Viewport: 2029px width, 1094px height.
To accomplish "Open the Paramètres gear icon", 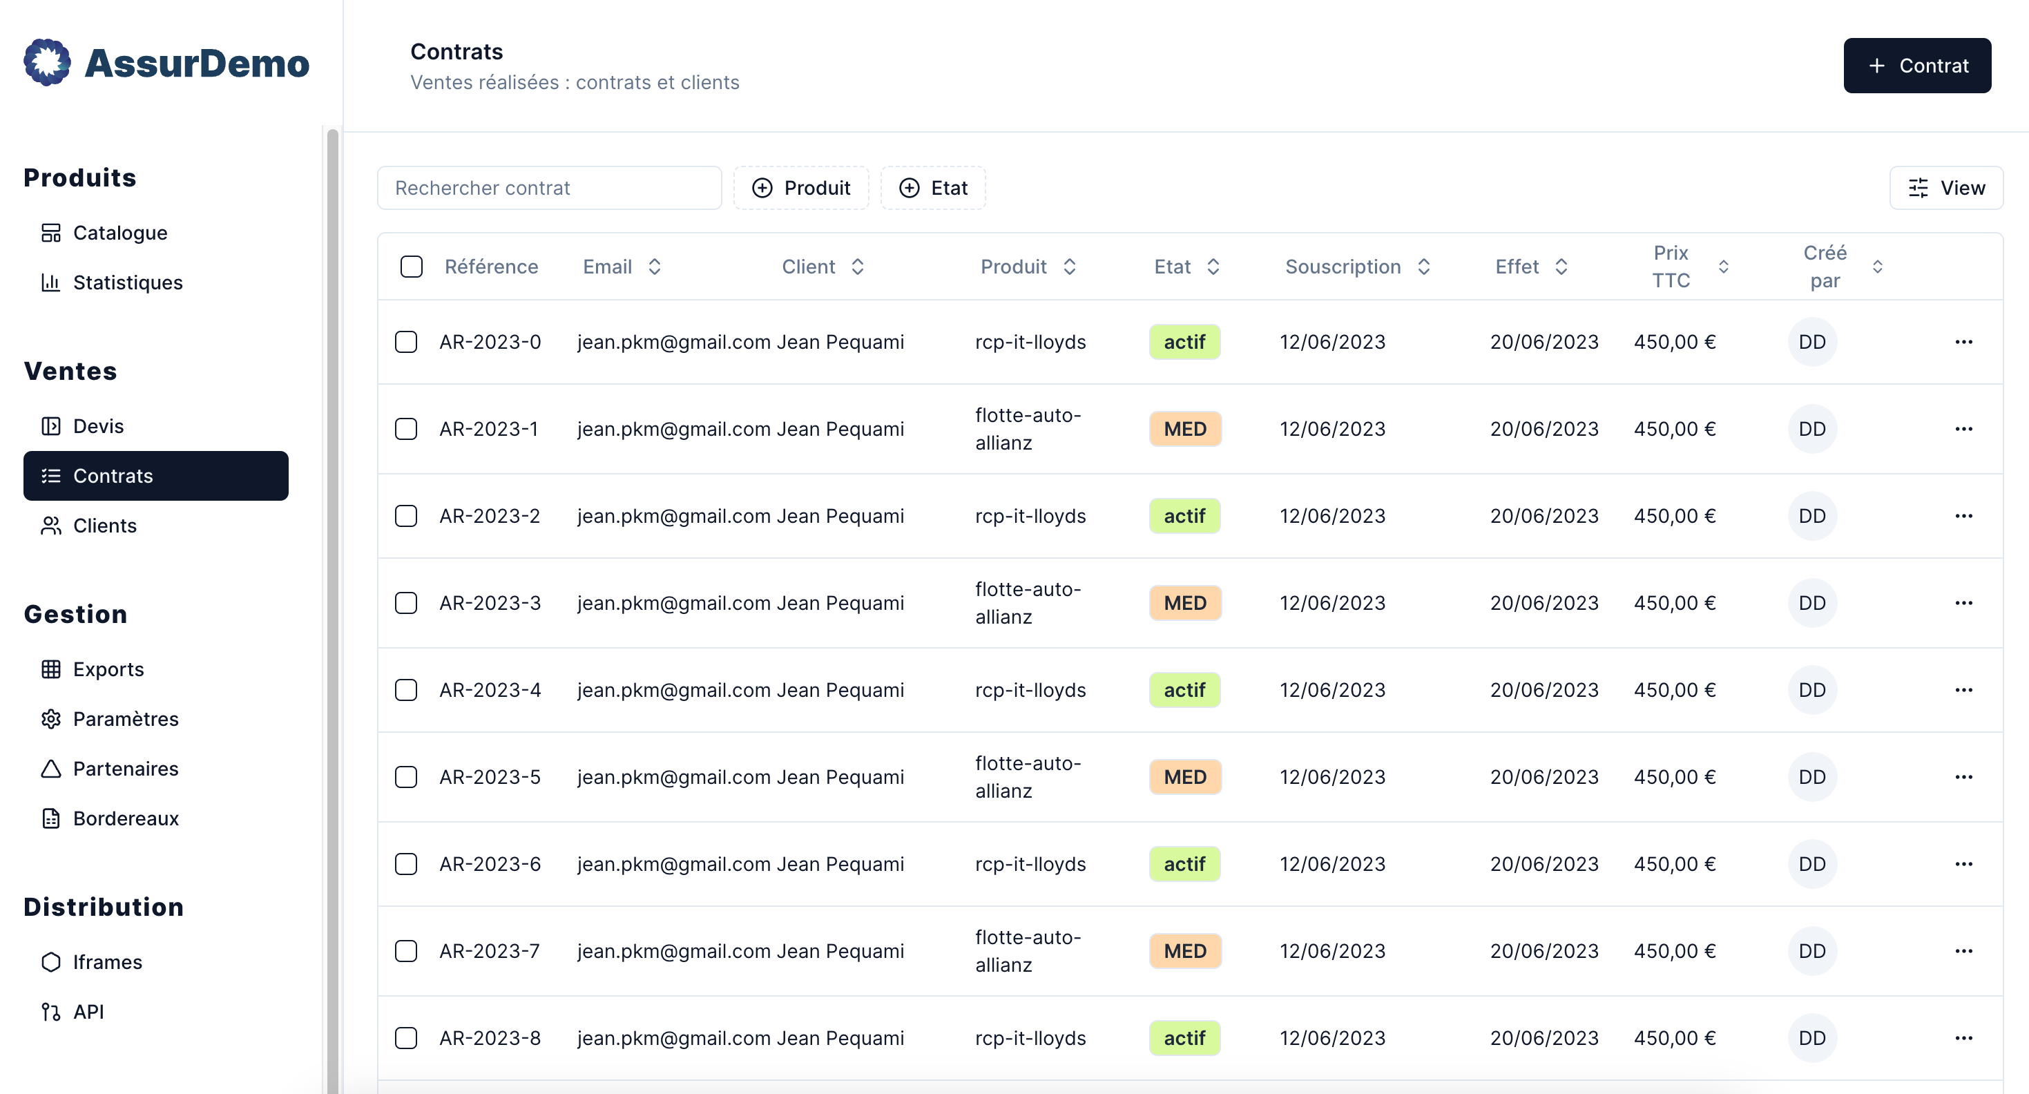I will pyautogui.click(x=51, y=718).
